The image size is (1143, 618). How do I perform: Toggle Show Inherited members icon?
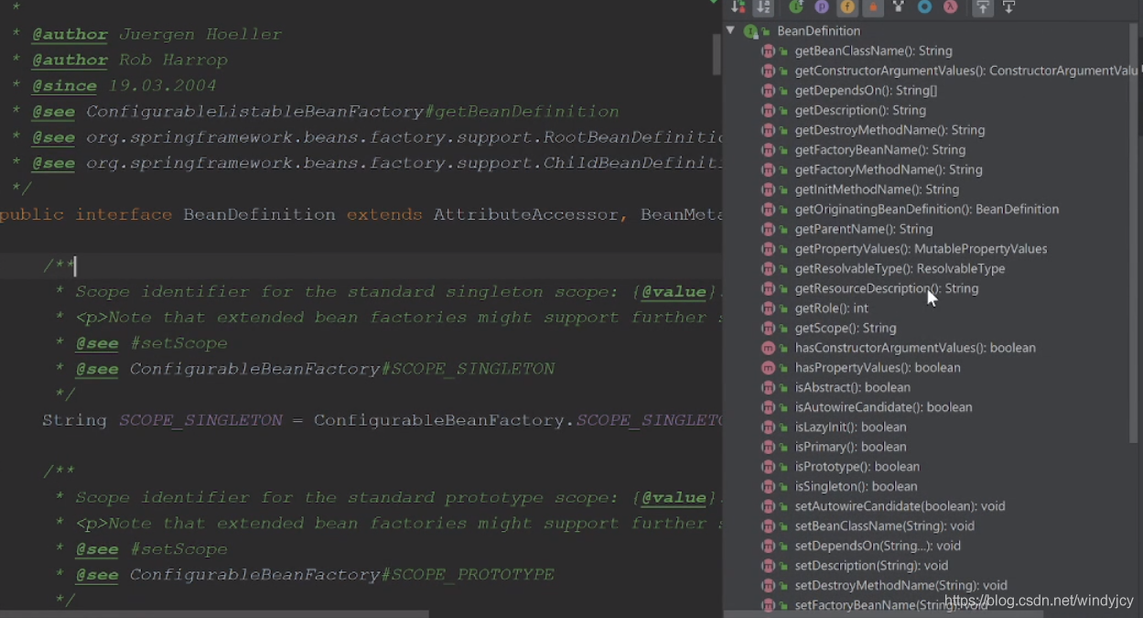coord(796,7)
